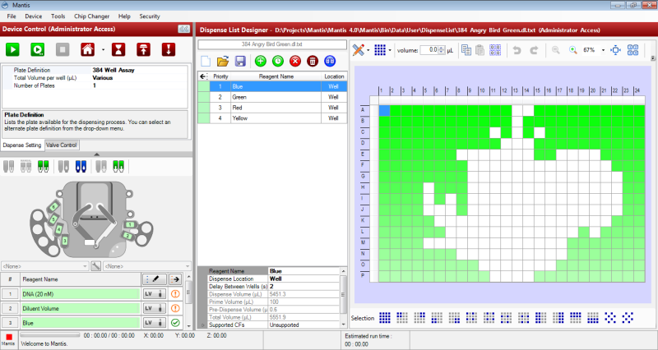
Task: Click the arrow export button in reagent header
Action: (x=175, y=279)
